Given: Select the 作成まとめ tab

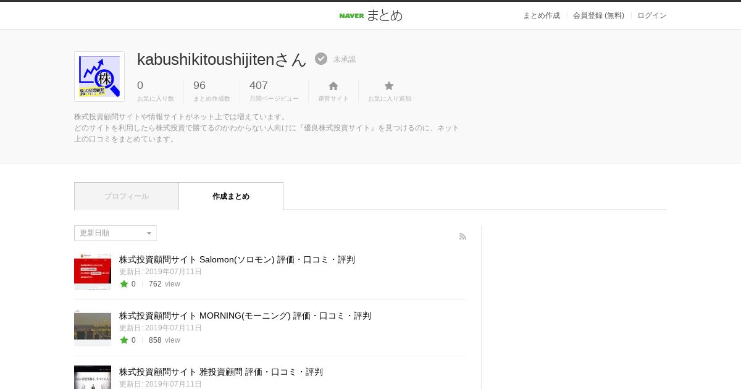Looking at the screenshot, I should pos(231,196).
